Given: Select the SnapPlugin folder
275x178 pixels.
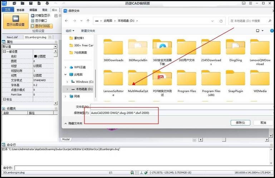Looking at the screenshot, I should (x=236, y=82).
